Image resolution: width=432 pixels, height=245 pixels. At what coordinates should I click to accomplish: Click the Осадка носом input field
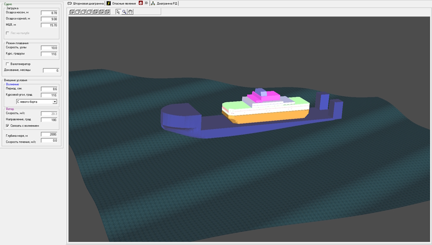[x=49, y=13]
